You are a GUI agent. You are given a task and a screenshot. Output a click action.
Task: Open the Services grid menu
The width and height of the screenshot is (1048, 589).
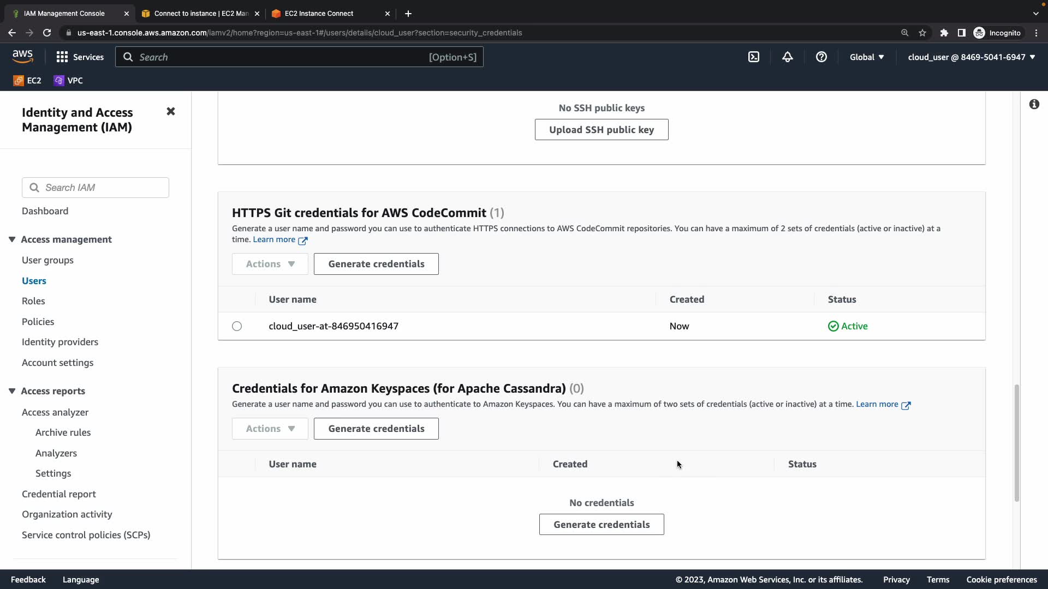coord(80,57)
